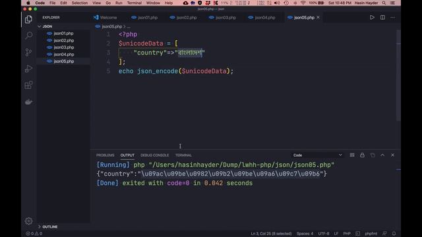Change end of line sequence LF
This screenshot has height=237, width=422.
[x=336, y=234]
